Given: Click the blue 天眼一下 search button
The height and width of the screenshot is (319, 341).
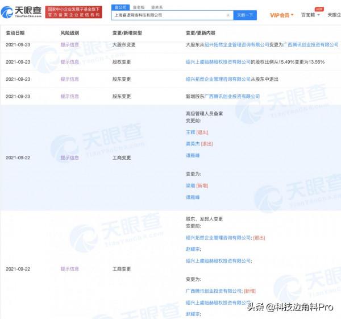Looking at the screenshot, I should [x=245, y=15].
